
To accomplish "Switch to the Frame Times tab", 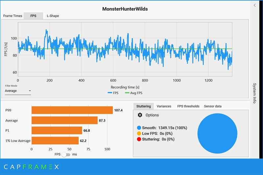I will pyautogui.click(x=12, y=16).
